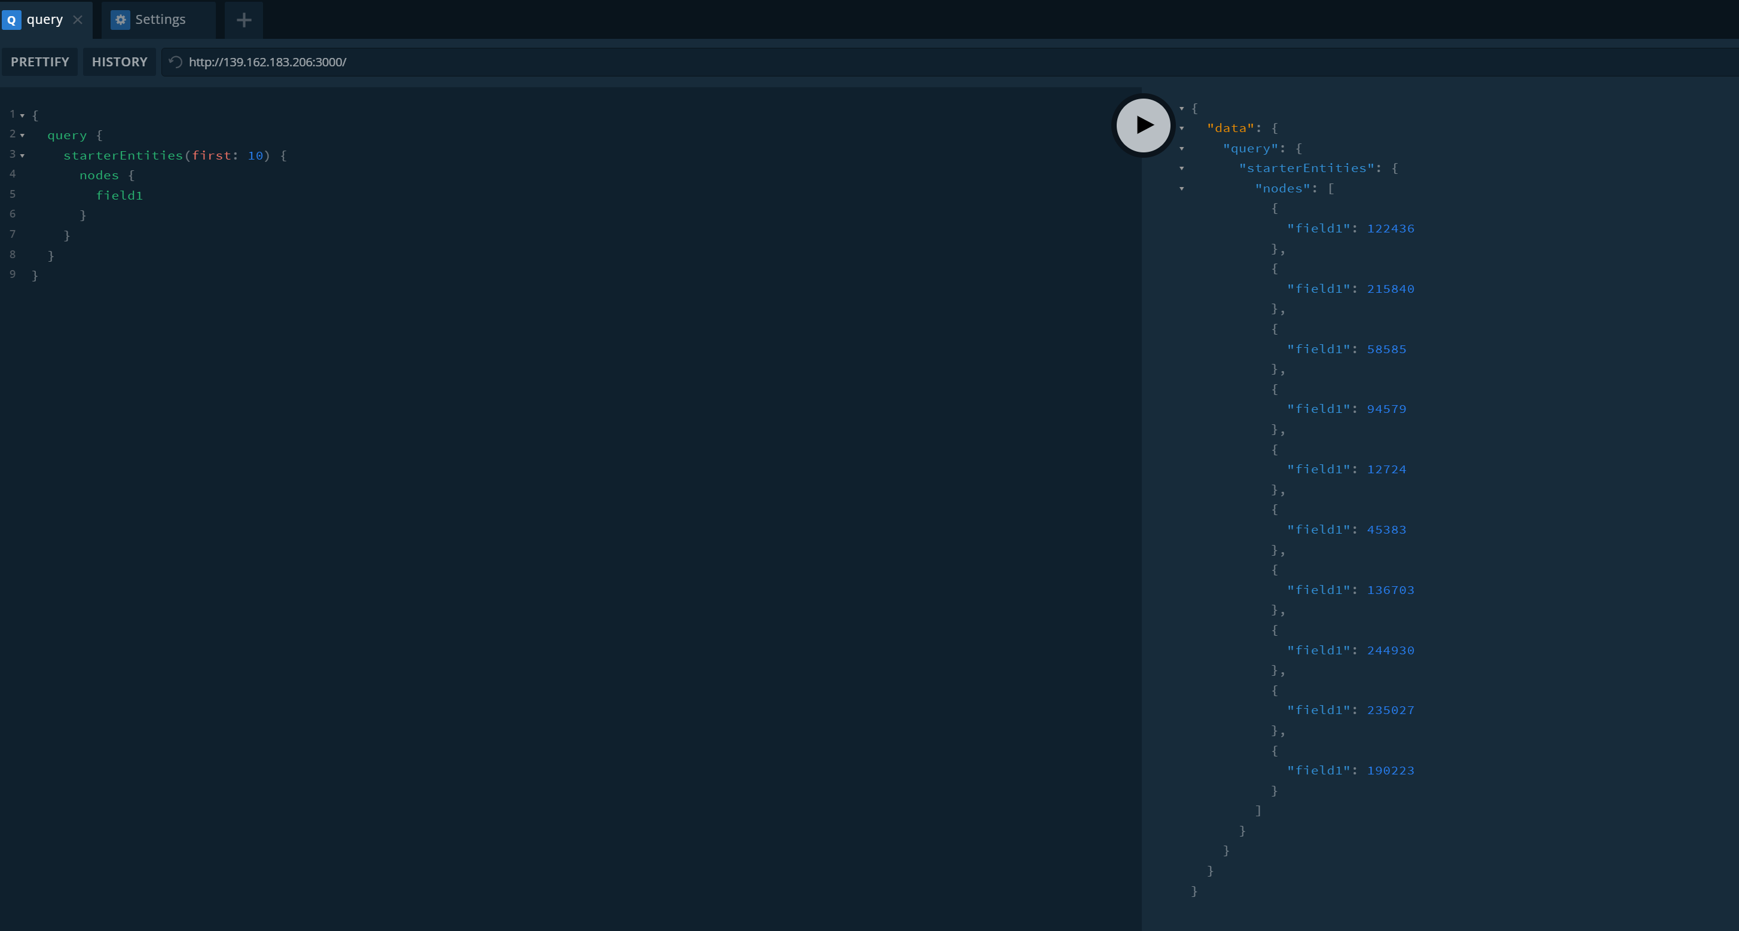
Task: Add a new tab with the plus icon
Action: pyautogui.click(x=244, y=20)
